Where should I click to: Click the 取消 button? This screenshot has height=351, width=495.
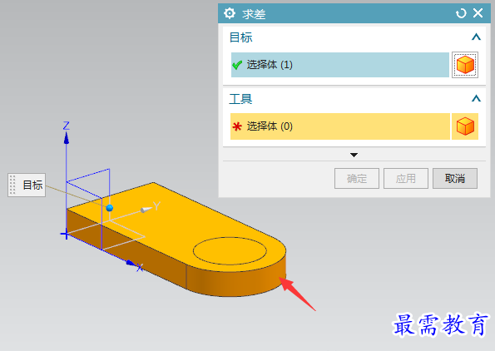point(455,178)
